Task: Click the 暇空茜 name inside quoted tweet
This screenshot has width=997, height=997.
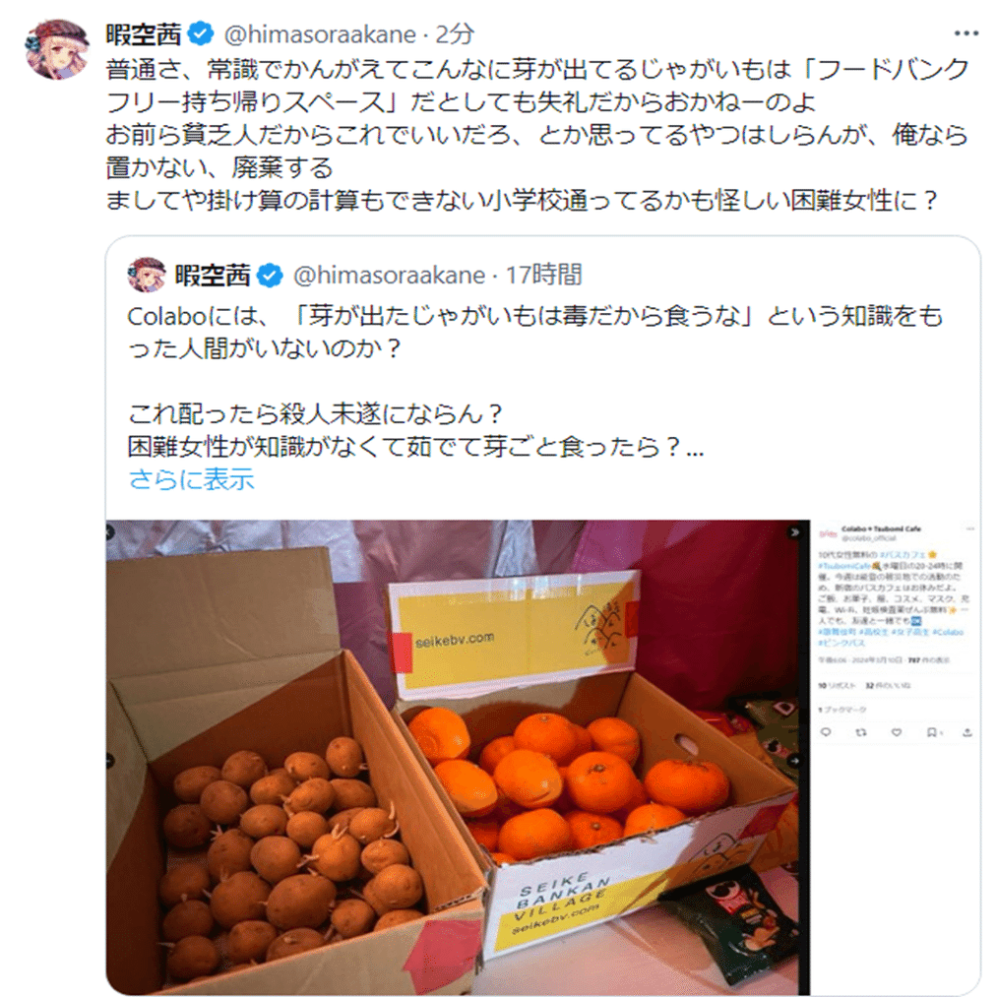Action: (x=213, y=276)
